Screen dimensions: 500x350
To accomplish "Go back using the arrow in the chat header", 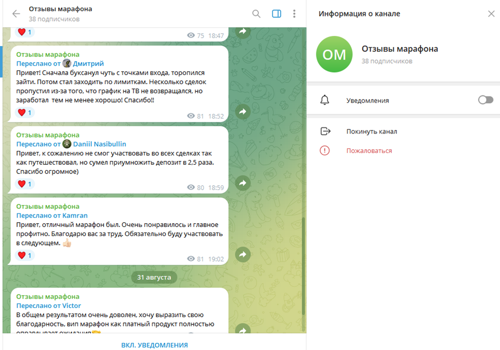I will [x=16, y=14].
